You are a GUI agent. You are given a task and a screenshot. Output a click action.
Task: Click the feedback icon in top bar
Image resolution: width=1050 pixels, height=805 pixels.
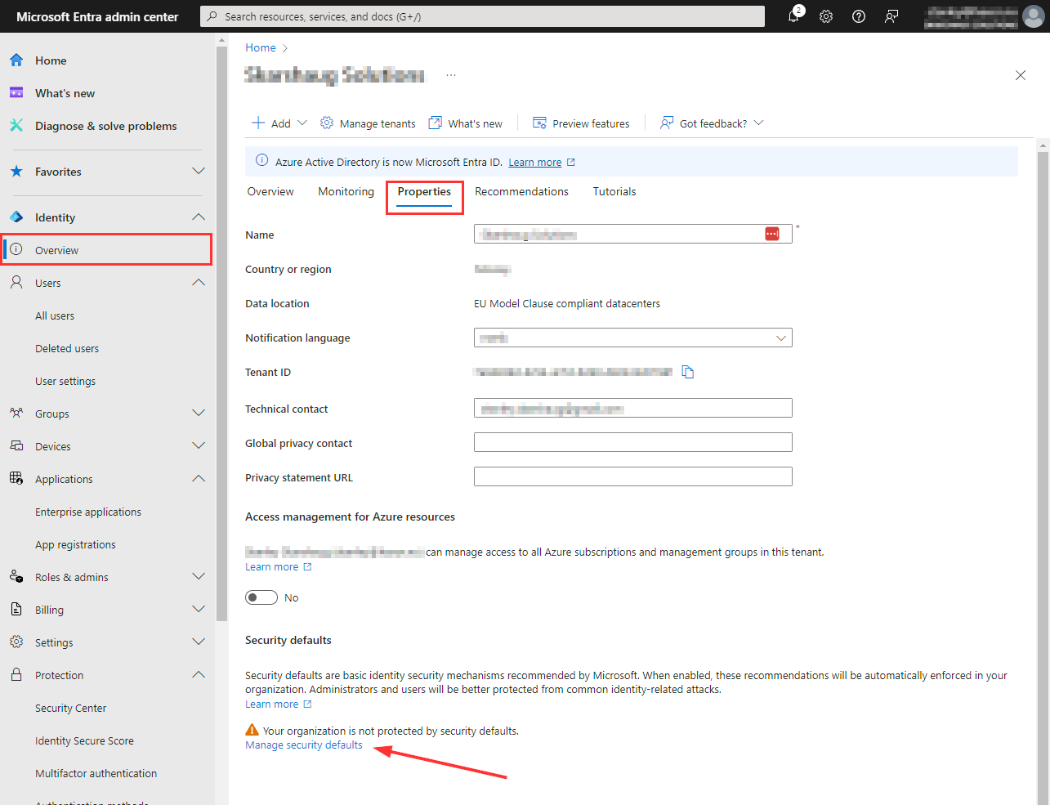pyautogui.click(x=891, y=16)
